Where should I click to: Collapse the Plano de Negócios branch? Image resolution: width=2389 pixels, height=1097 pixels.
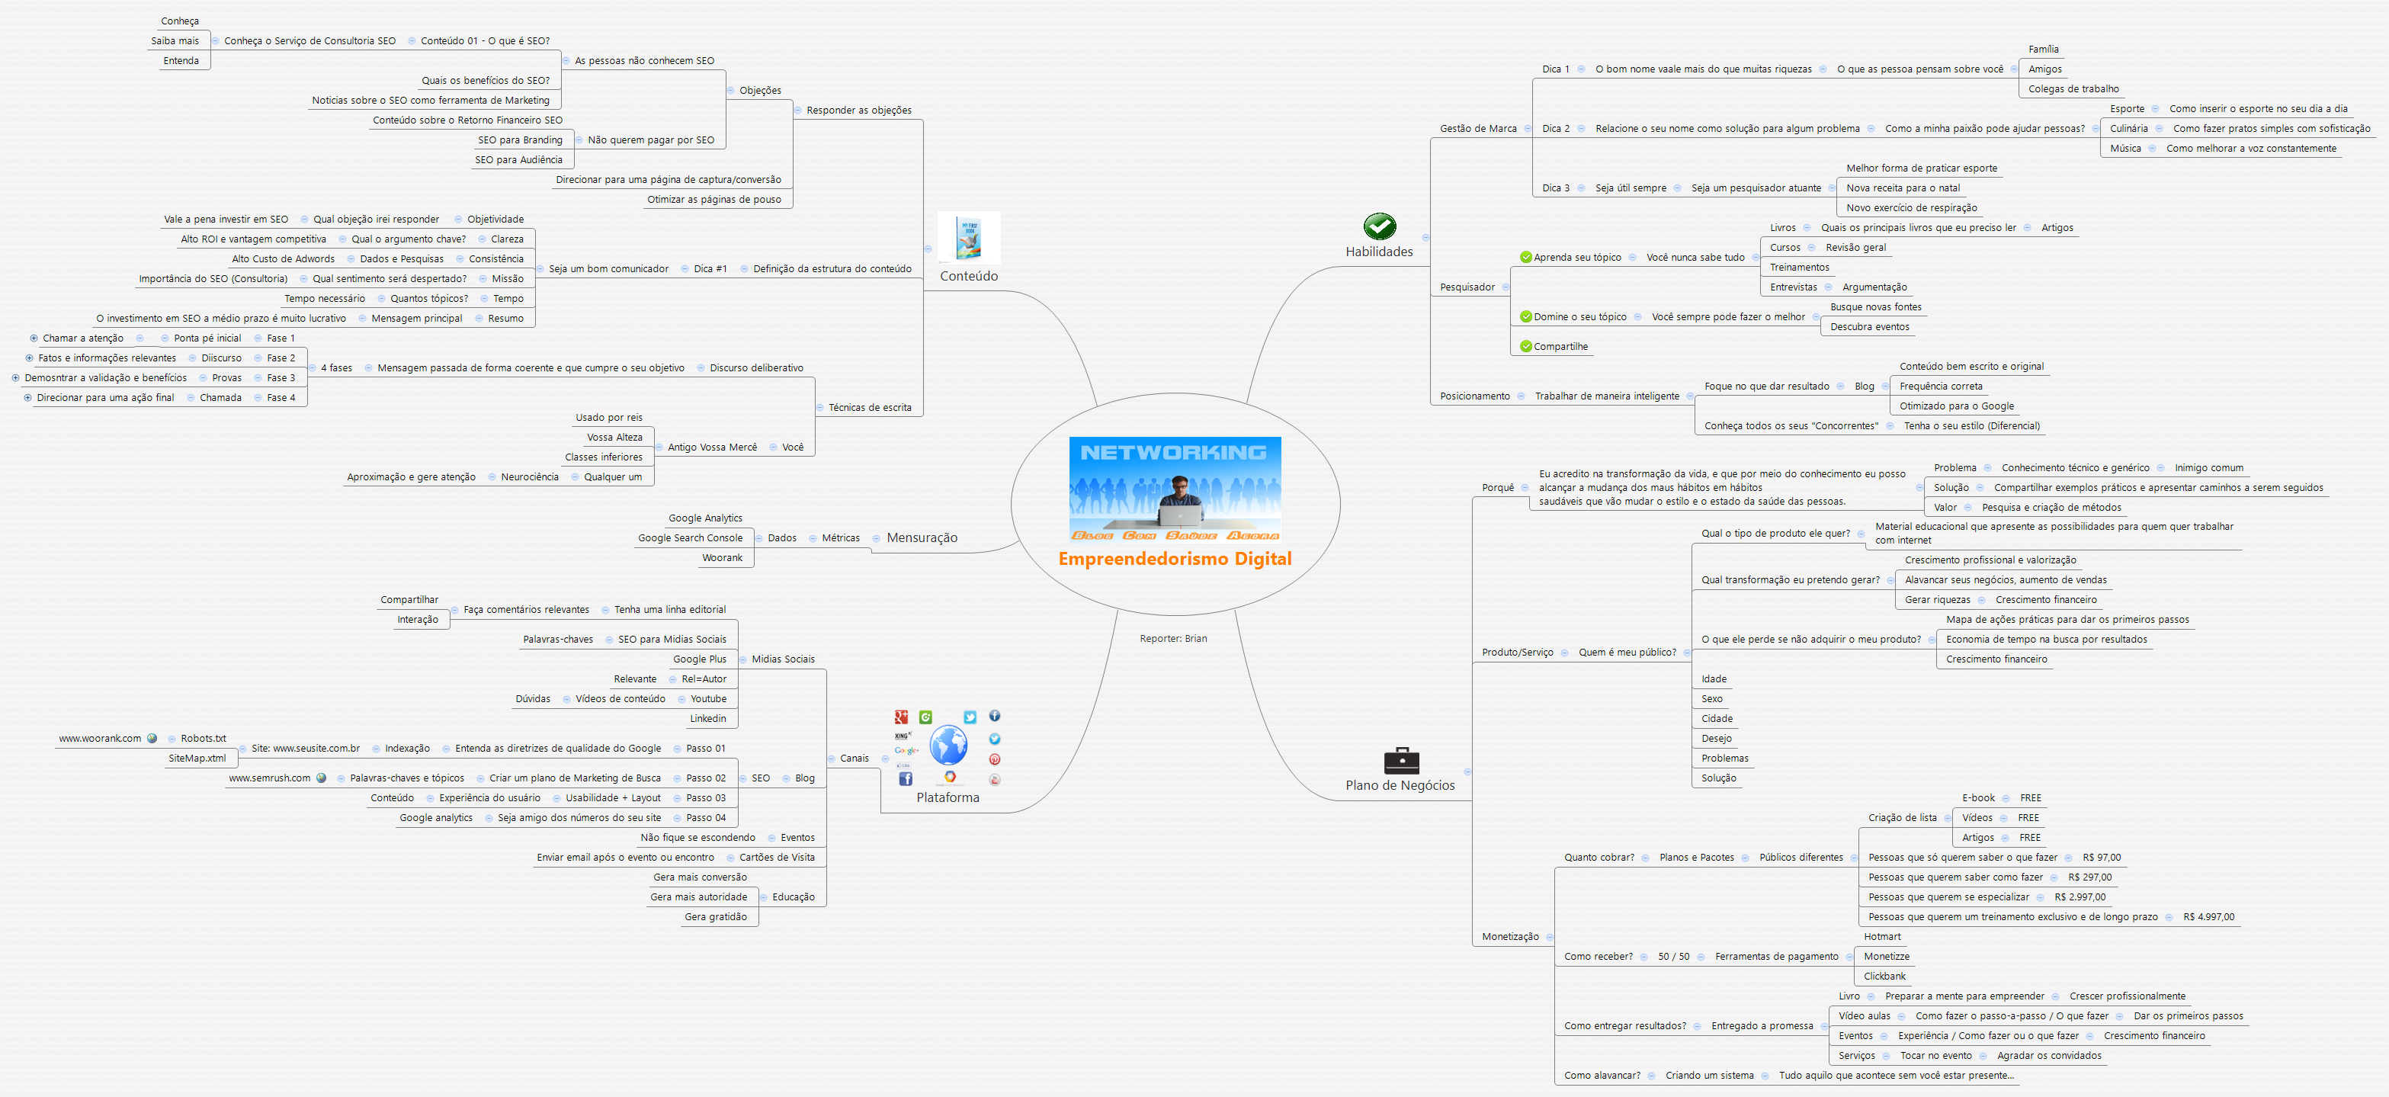pyautogui.click(x=1467, y=771)
